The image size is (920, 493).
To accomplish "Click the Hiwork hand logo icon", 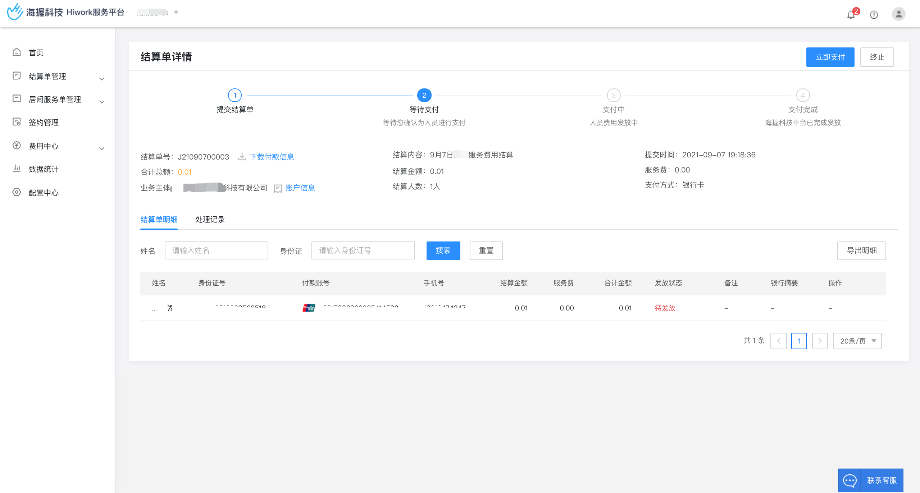I will (15, 12).
